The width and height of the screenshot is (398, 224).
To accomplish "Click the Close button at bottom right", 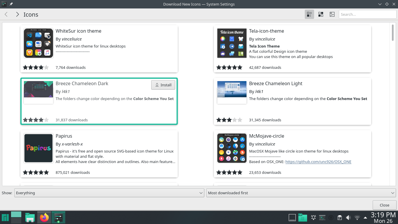I will tap(384, 205).
